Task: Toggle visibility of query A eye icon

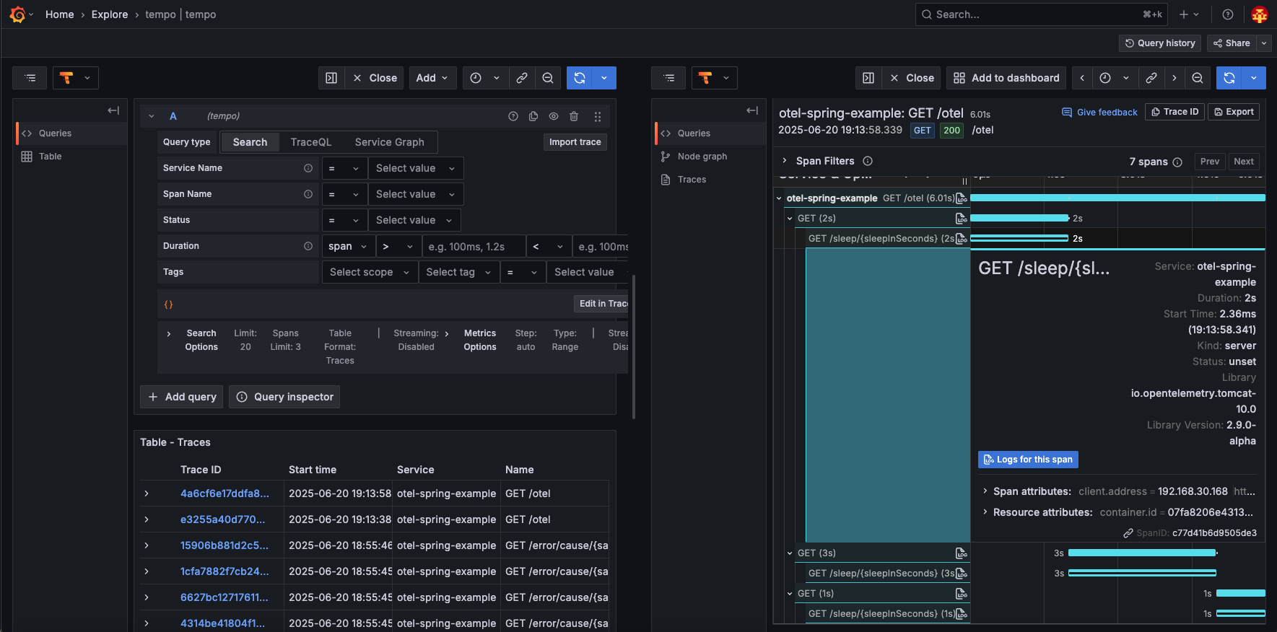Action: [x=554, y=116]
